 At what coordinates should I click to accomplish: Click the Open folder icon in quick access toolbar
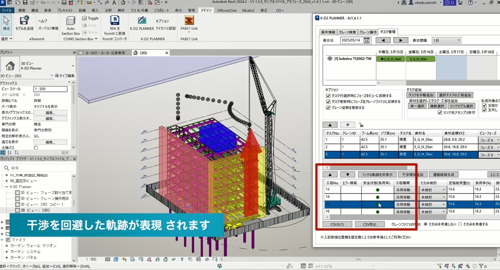(18, 2)
